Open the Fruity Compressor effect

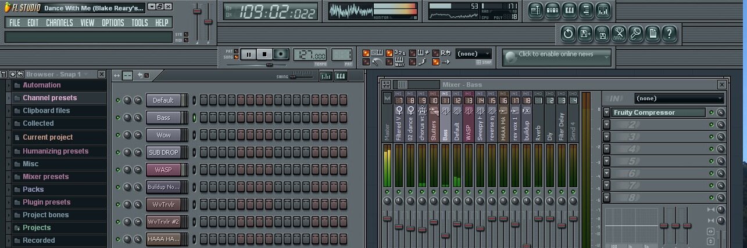tap(659, 112)
